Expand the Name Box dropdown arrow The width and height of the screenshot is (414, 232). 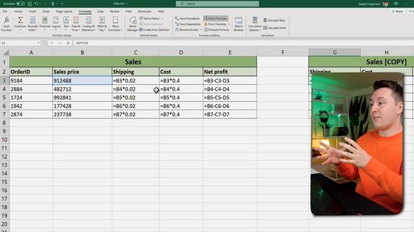pyautogui.click(x=38, y=43)
